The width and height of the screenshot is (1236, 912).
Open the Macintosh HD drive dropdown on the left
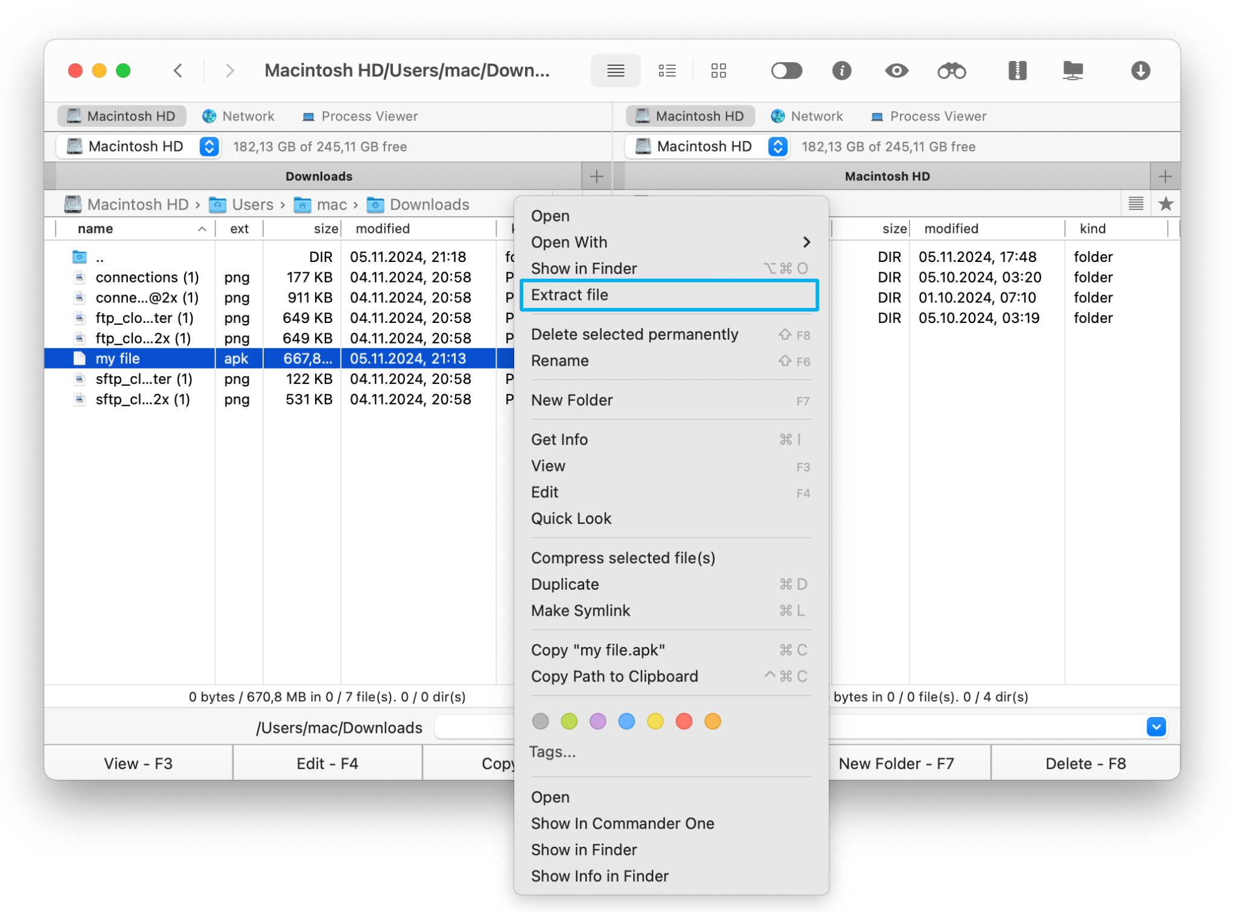208,147
